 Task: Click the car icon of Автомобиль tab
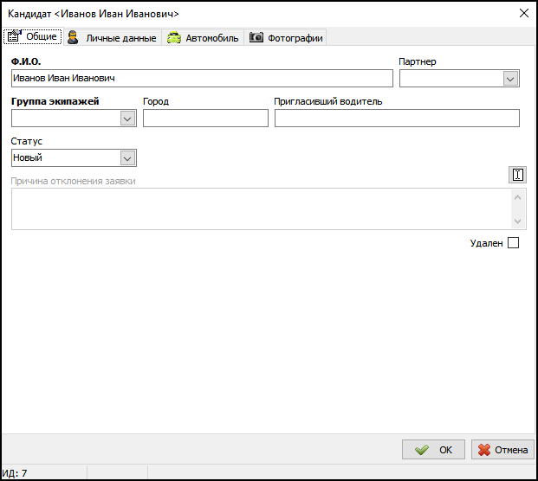(x=174, y=37)
